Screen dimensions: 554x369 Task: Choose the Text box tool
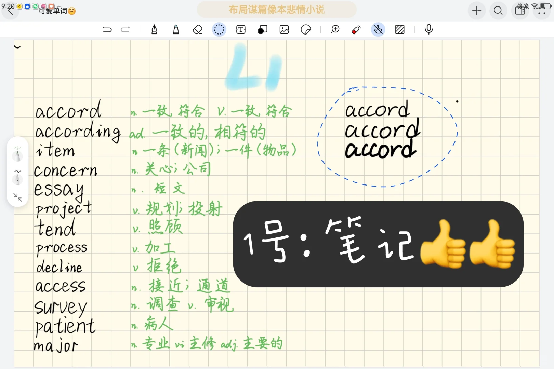(241, 30)
